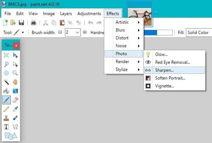
Task: Click the New image toolbar icon
Action: pos(5,23)
